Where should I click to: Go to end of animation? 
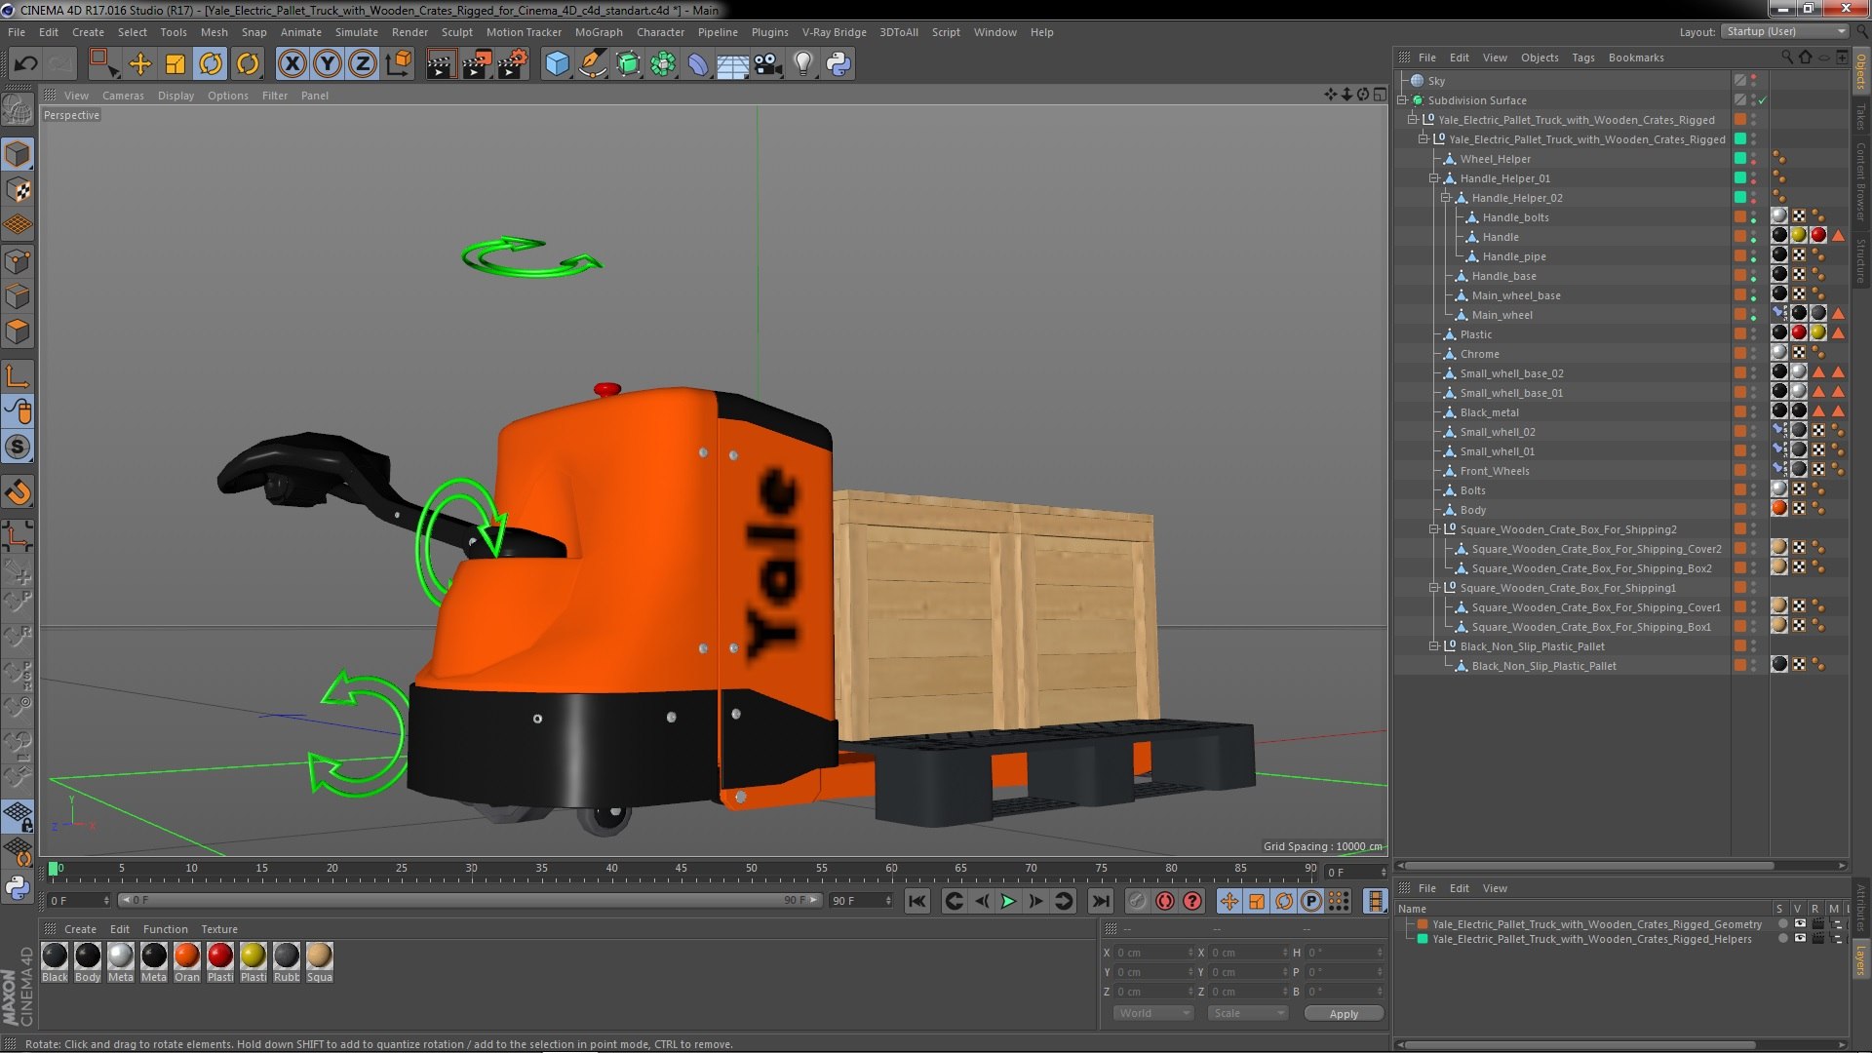(1101, 902)
